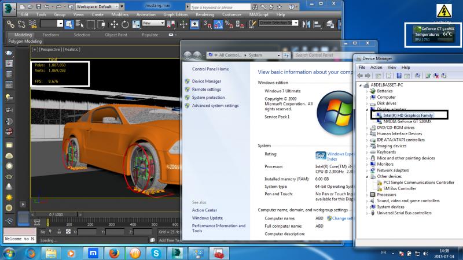The width and height of the screenshot is (463, 260).
Task: Expand the Batteries node in Device Manager
Action: (x=368, y=91)
